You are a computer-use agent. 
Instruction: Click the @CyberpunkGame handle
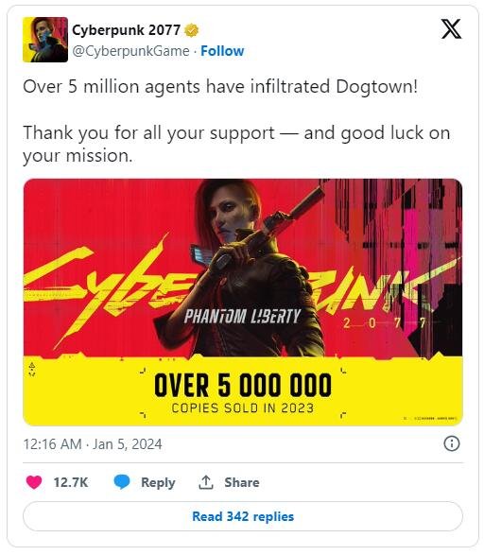click(x=130, y=51)
